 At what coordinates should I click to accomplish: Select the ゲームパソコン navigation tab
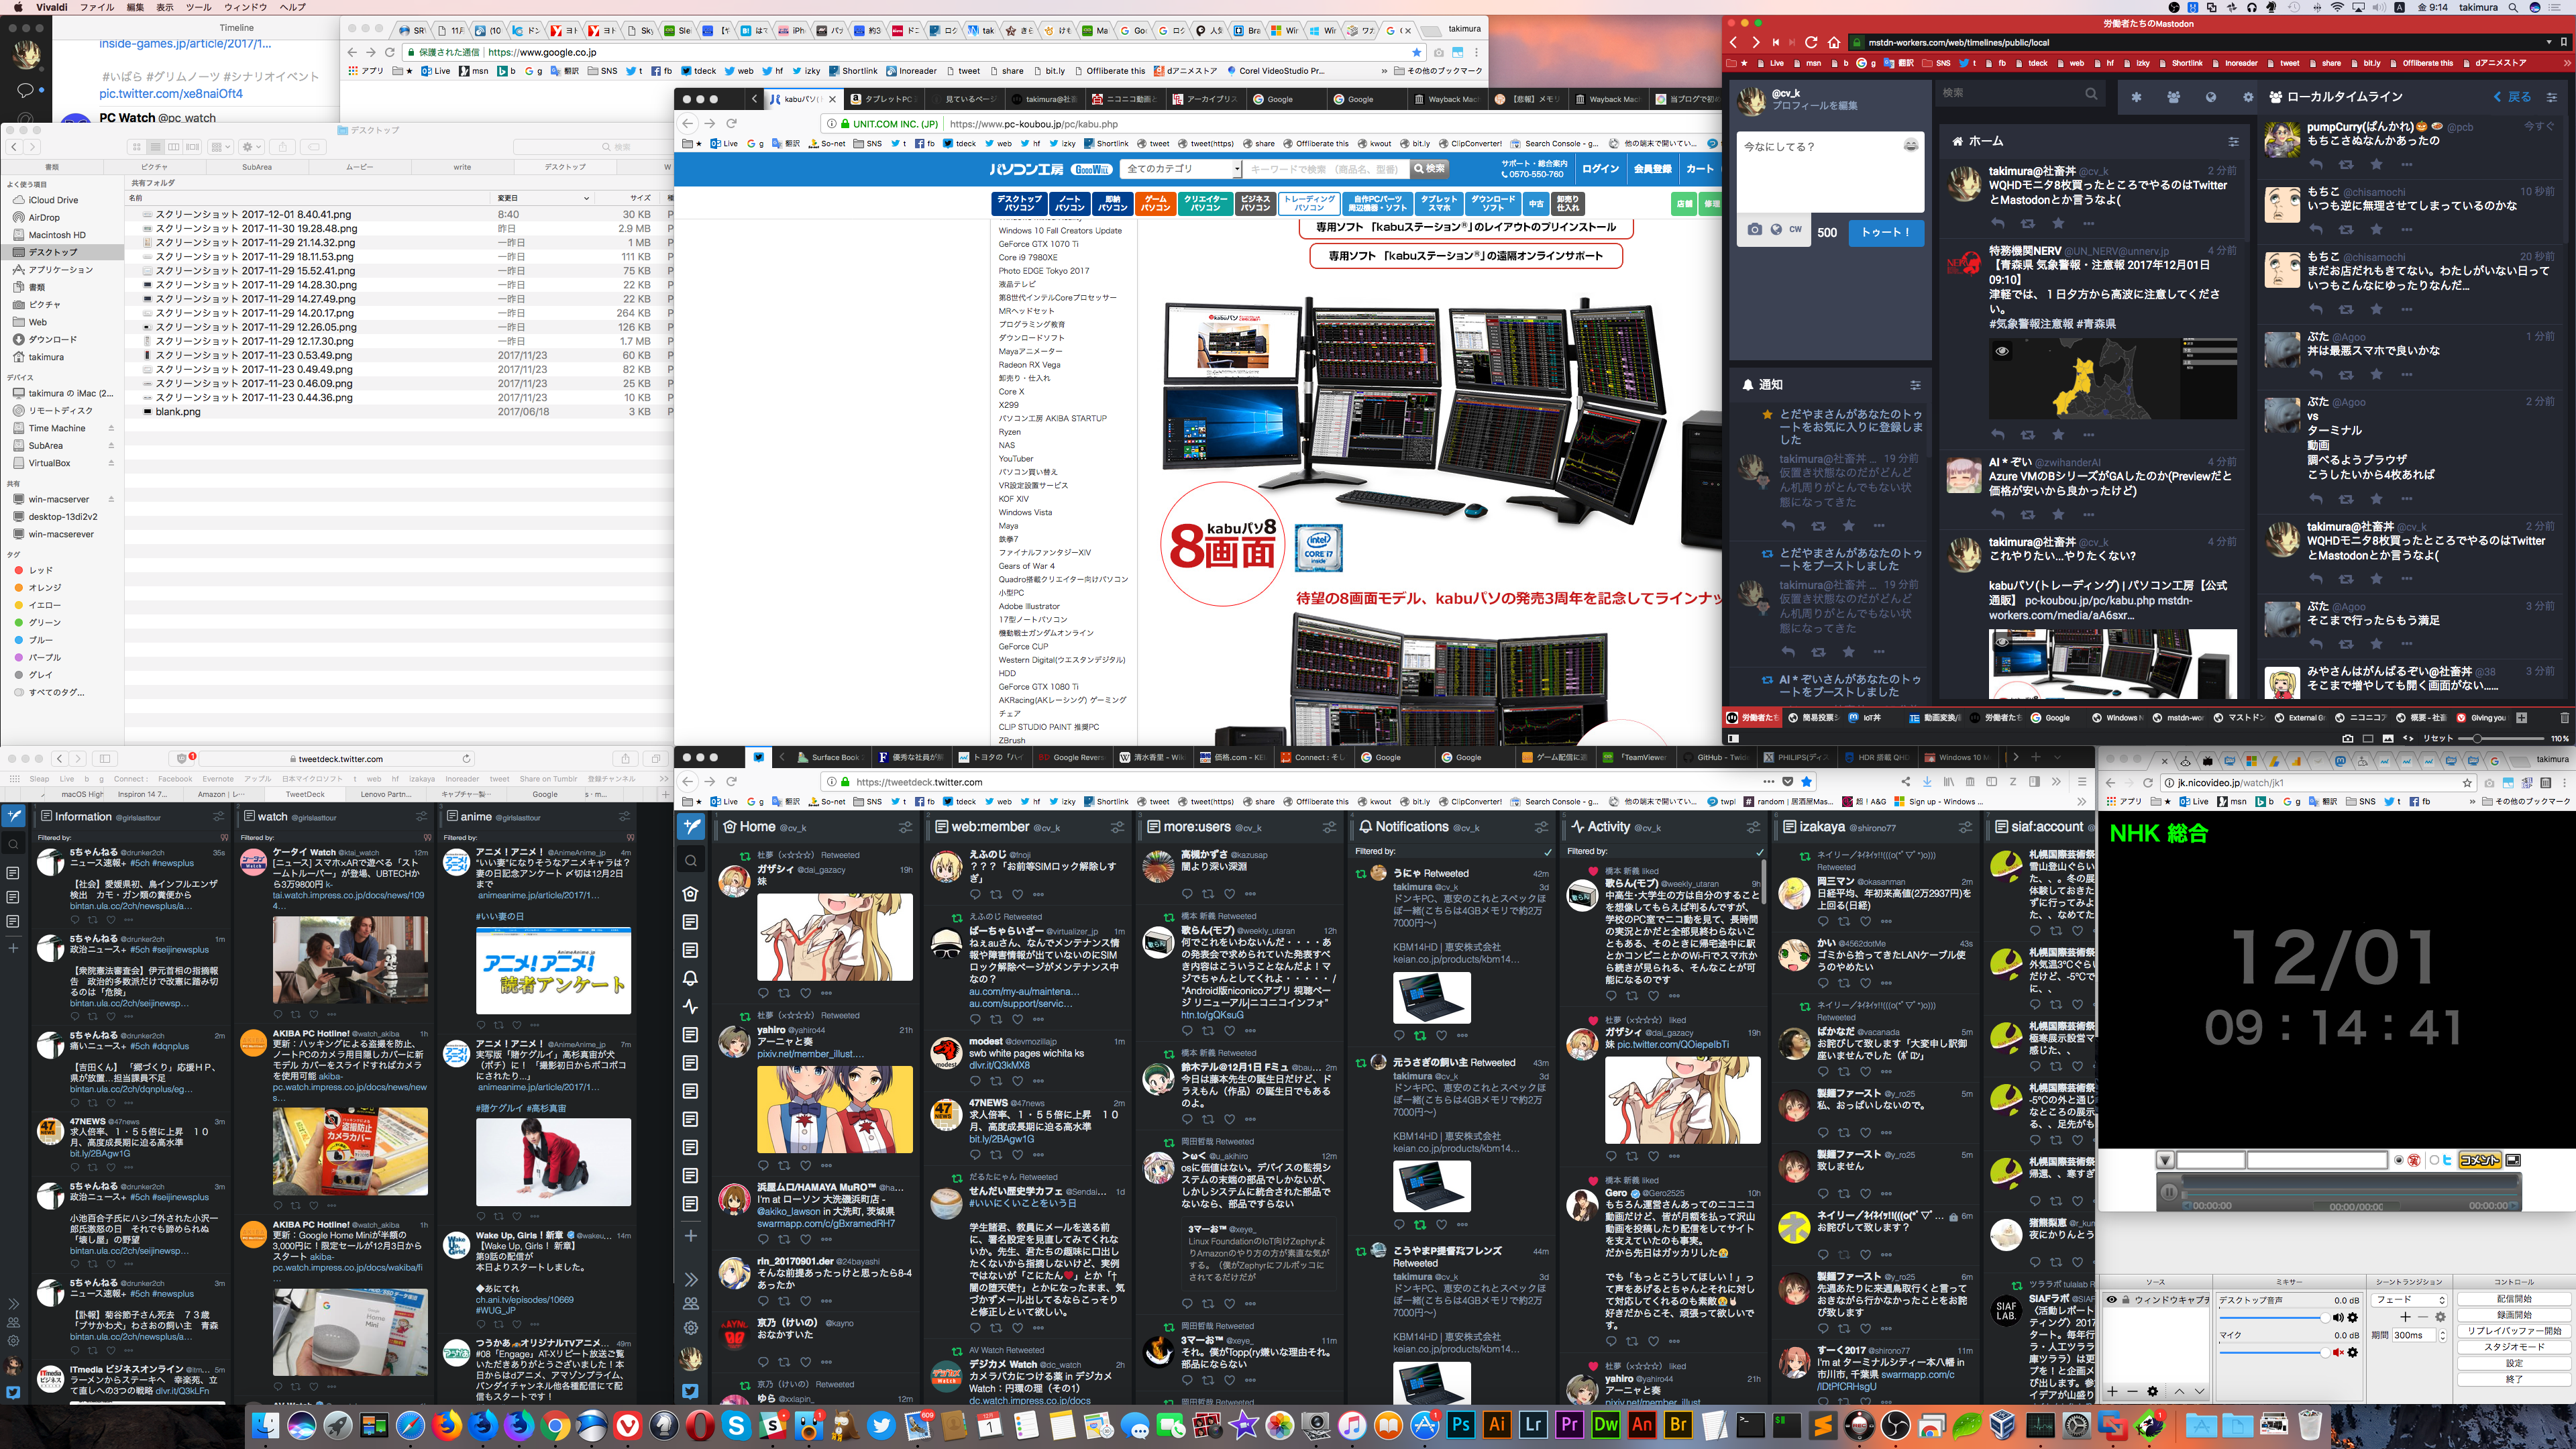pos(1155,203)
